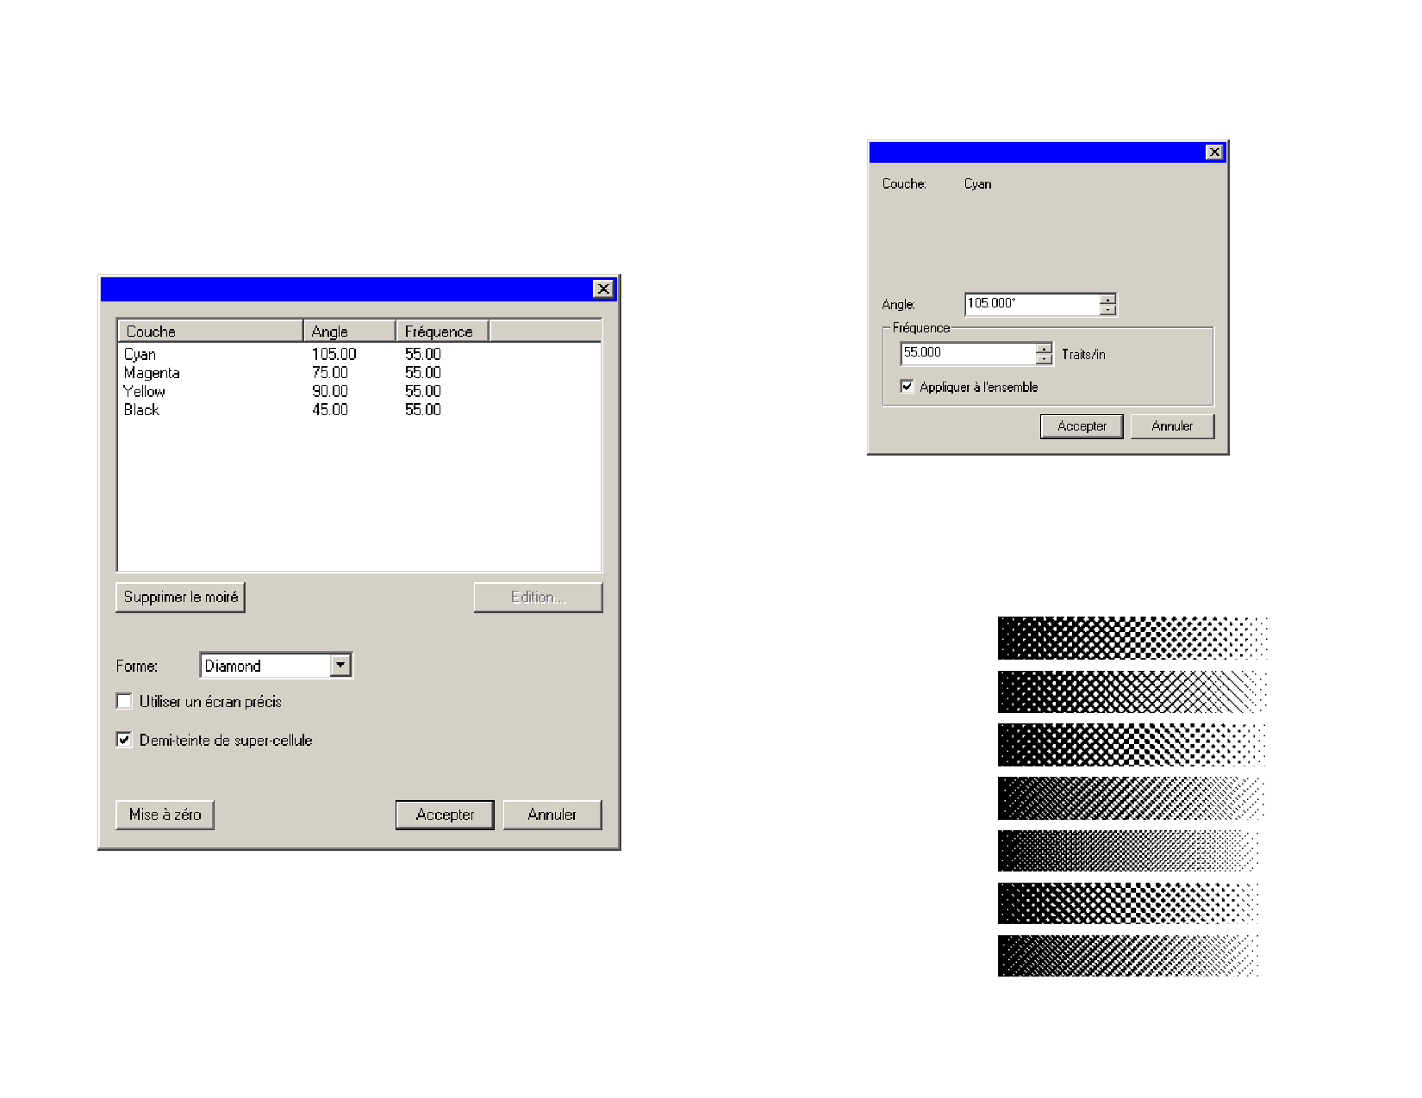The height and width of the screenshot is (1098, 1422).
Task: Cancel the large screening dialog
Action: 552,815
